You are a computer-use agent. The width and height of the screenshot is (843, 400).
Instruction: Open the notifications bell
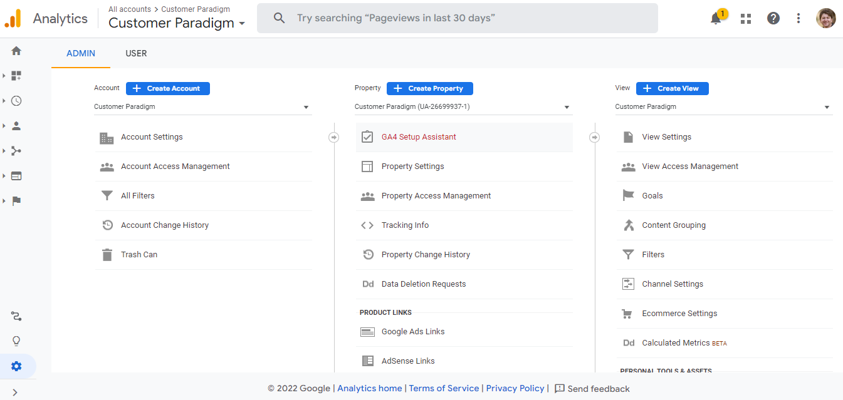[715, 18]
